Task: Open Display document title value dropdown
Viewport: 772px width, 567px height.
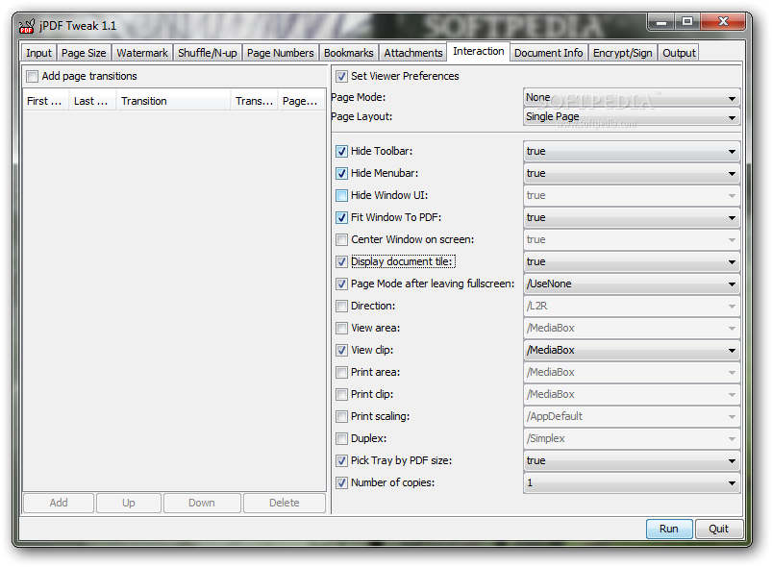Action: pos(632,261)
